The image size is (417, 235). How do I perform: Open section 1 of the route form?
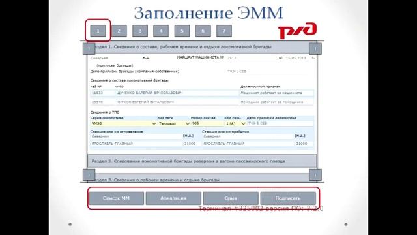pos(98,31)
